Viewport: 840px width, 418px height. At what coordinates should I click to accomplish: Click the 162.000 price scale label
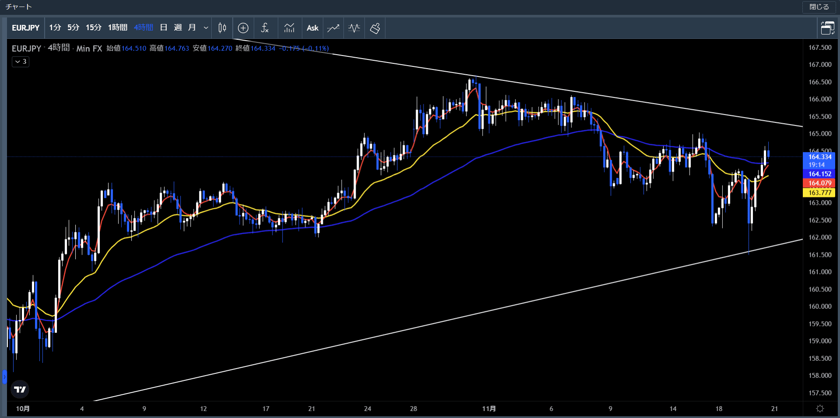(x=820, y=238)
